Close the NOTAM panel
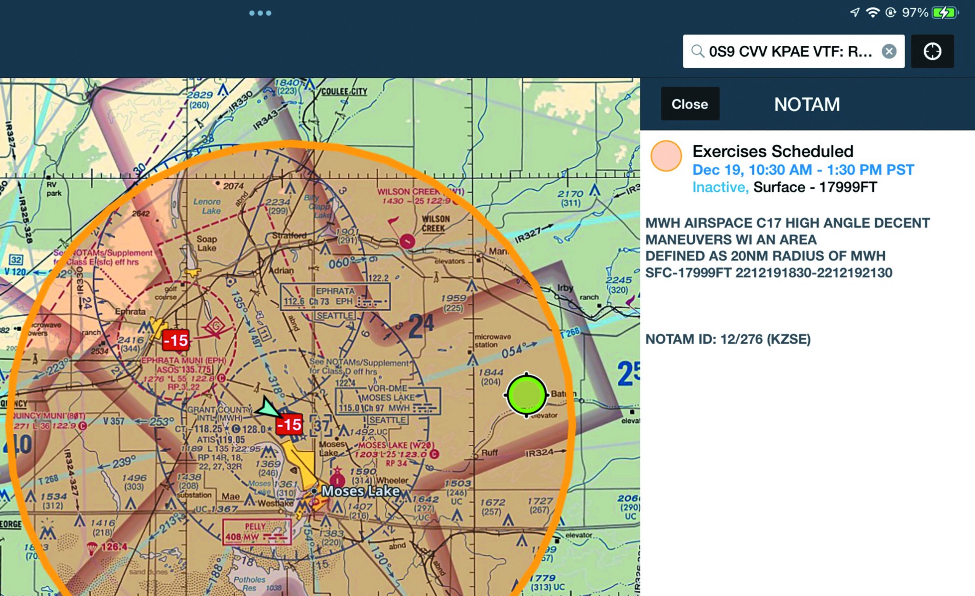The image size is (975, 596). (x=690, y=104)
